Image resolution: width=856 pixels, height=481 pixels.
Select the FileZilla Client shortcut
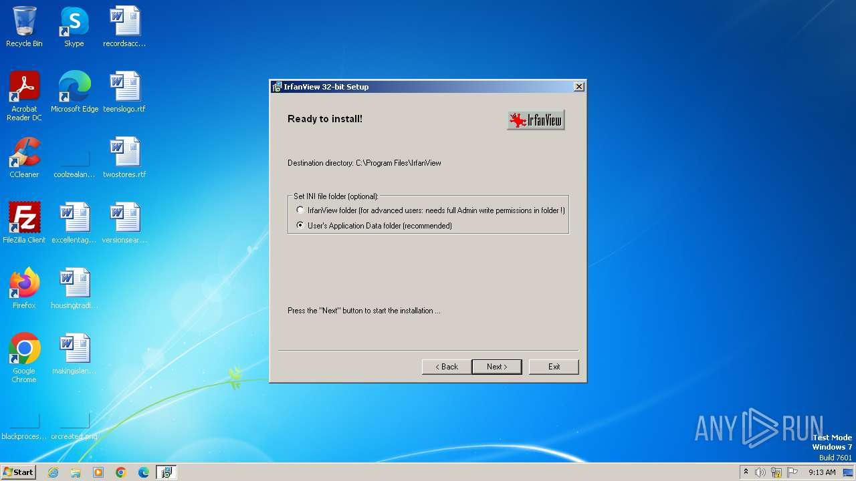click(24, 223)
